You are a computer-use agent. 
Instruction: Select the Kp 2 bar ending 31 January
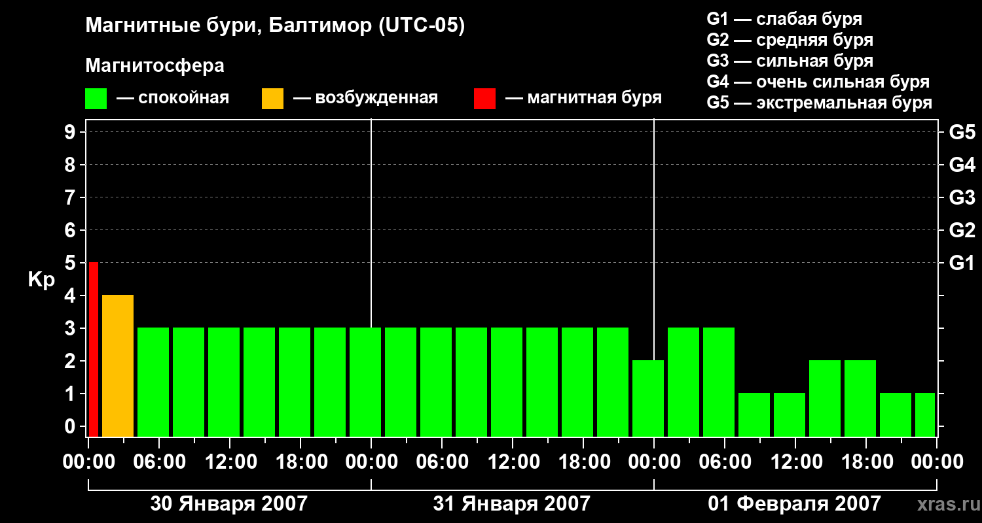click(x=648, y=398)
